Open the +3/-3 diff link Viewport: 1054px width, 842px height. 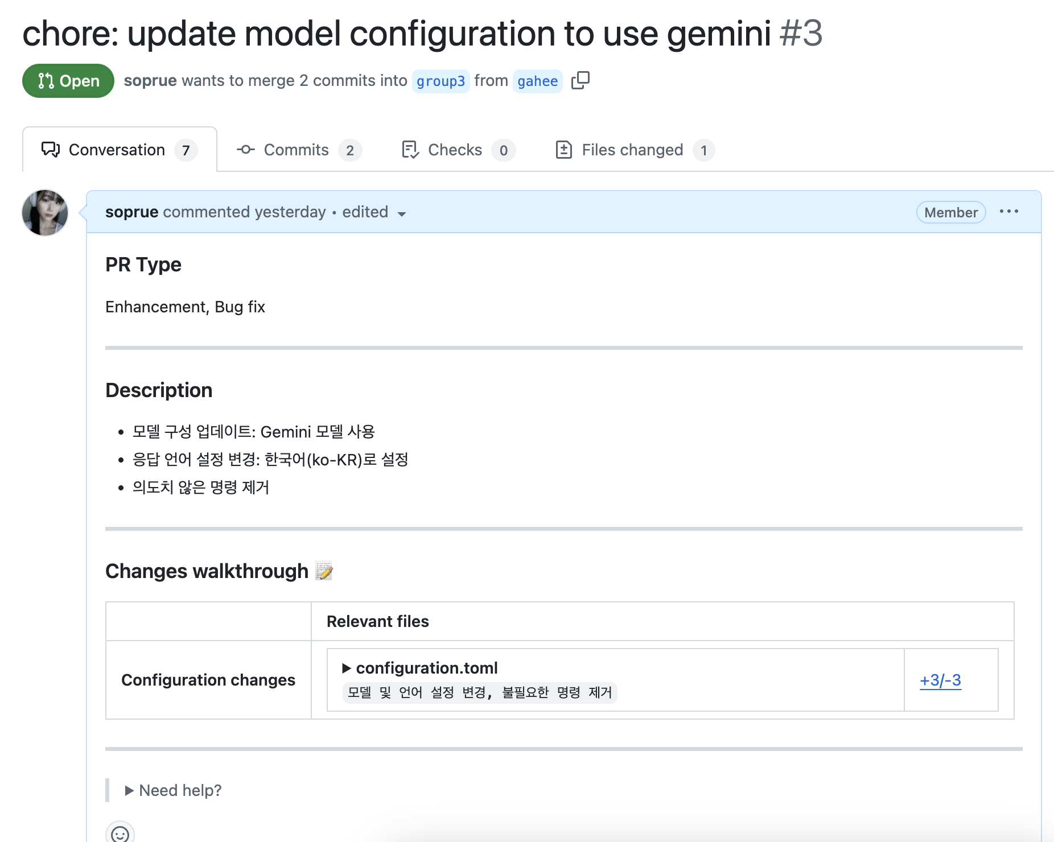click(x=940, y=680)
